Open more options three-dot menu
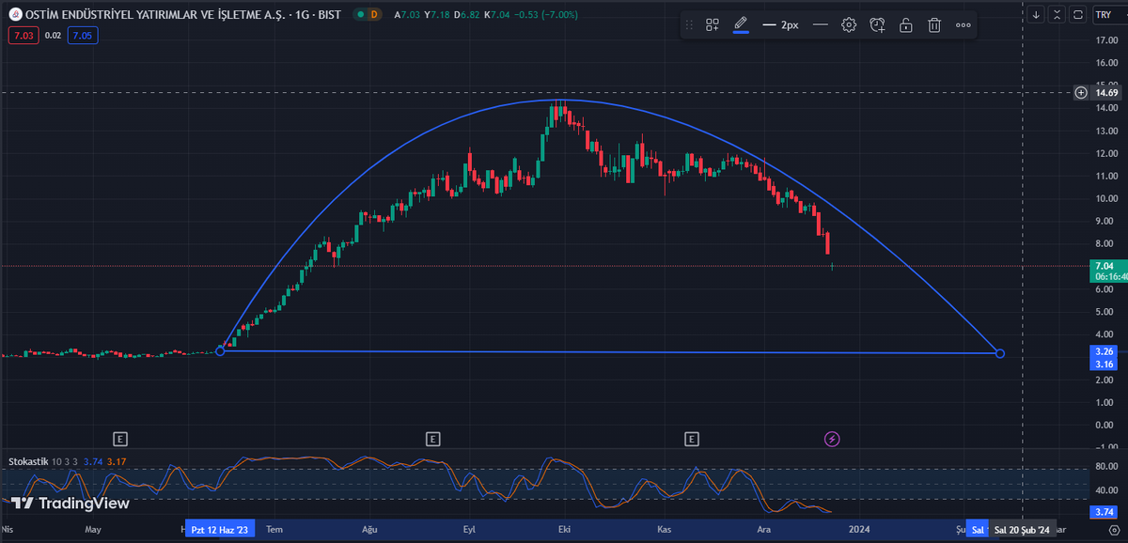Screen dimensions: 1128x543 click(963, 25)
